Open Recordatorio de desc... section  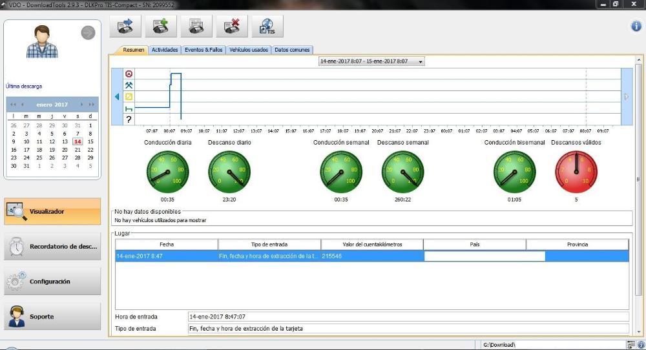click(52, 246)
